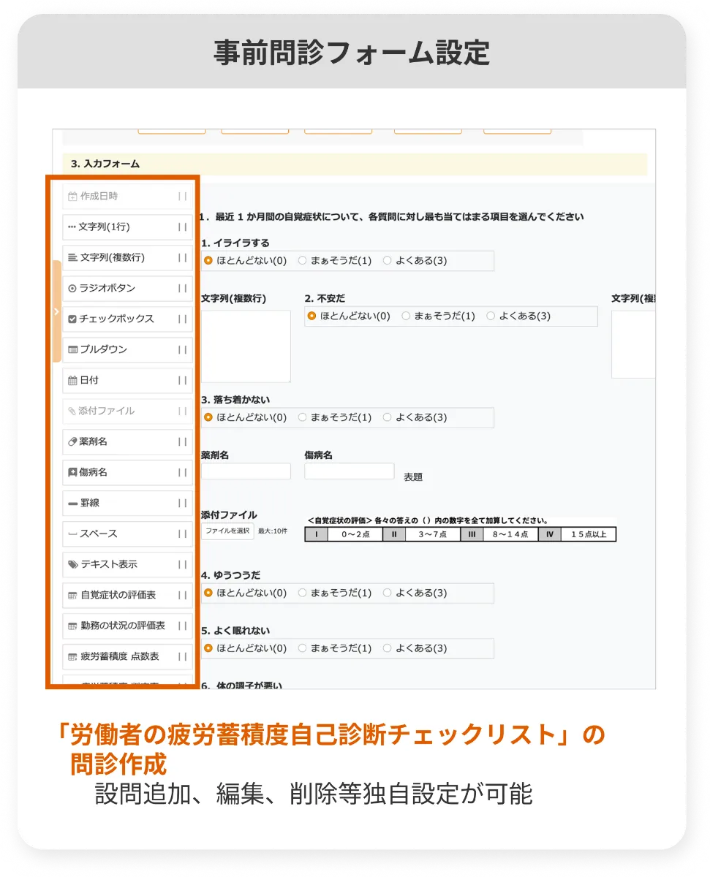Click the 薬剤名 pill icon
This screenshot has height=877, width=710.
pyautogui.click(x=72, y=442)
